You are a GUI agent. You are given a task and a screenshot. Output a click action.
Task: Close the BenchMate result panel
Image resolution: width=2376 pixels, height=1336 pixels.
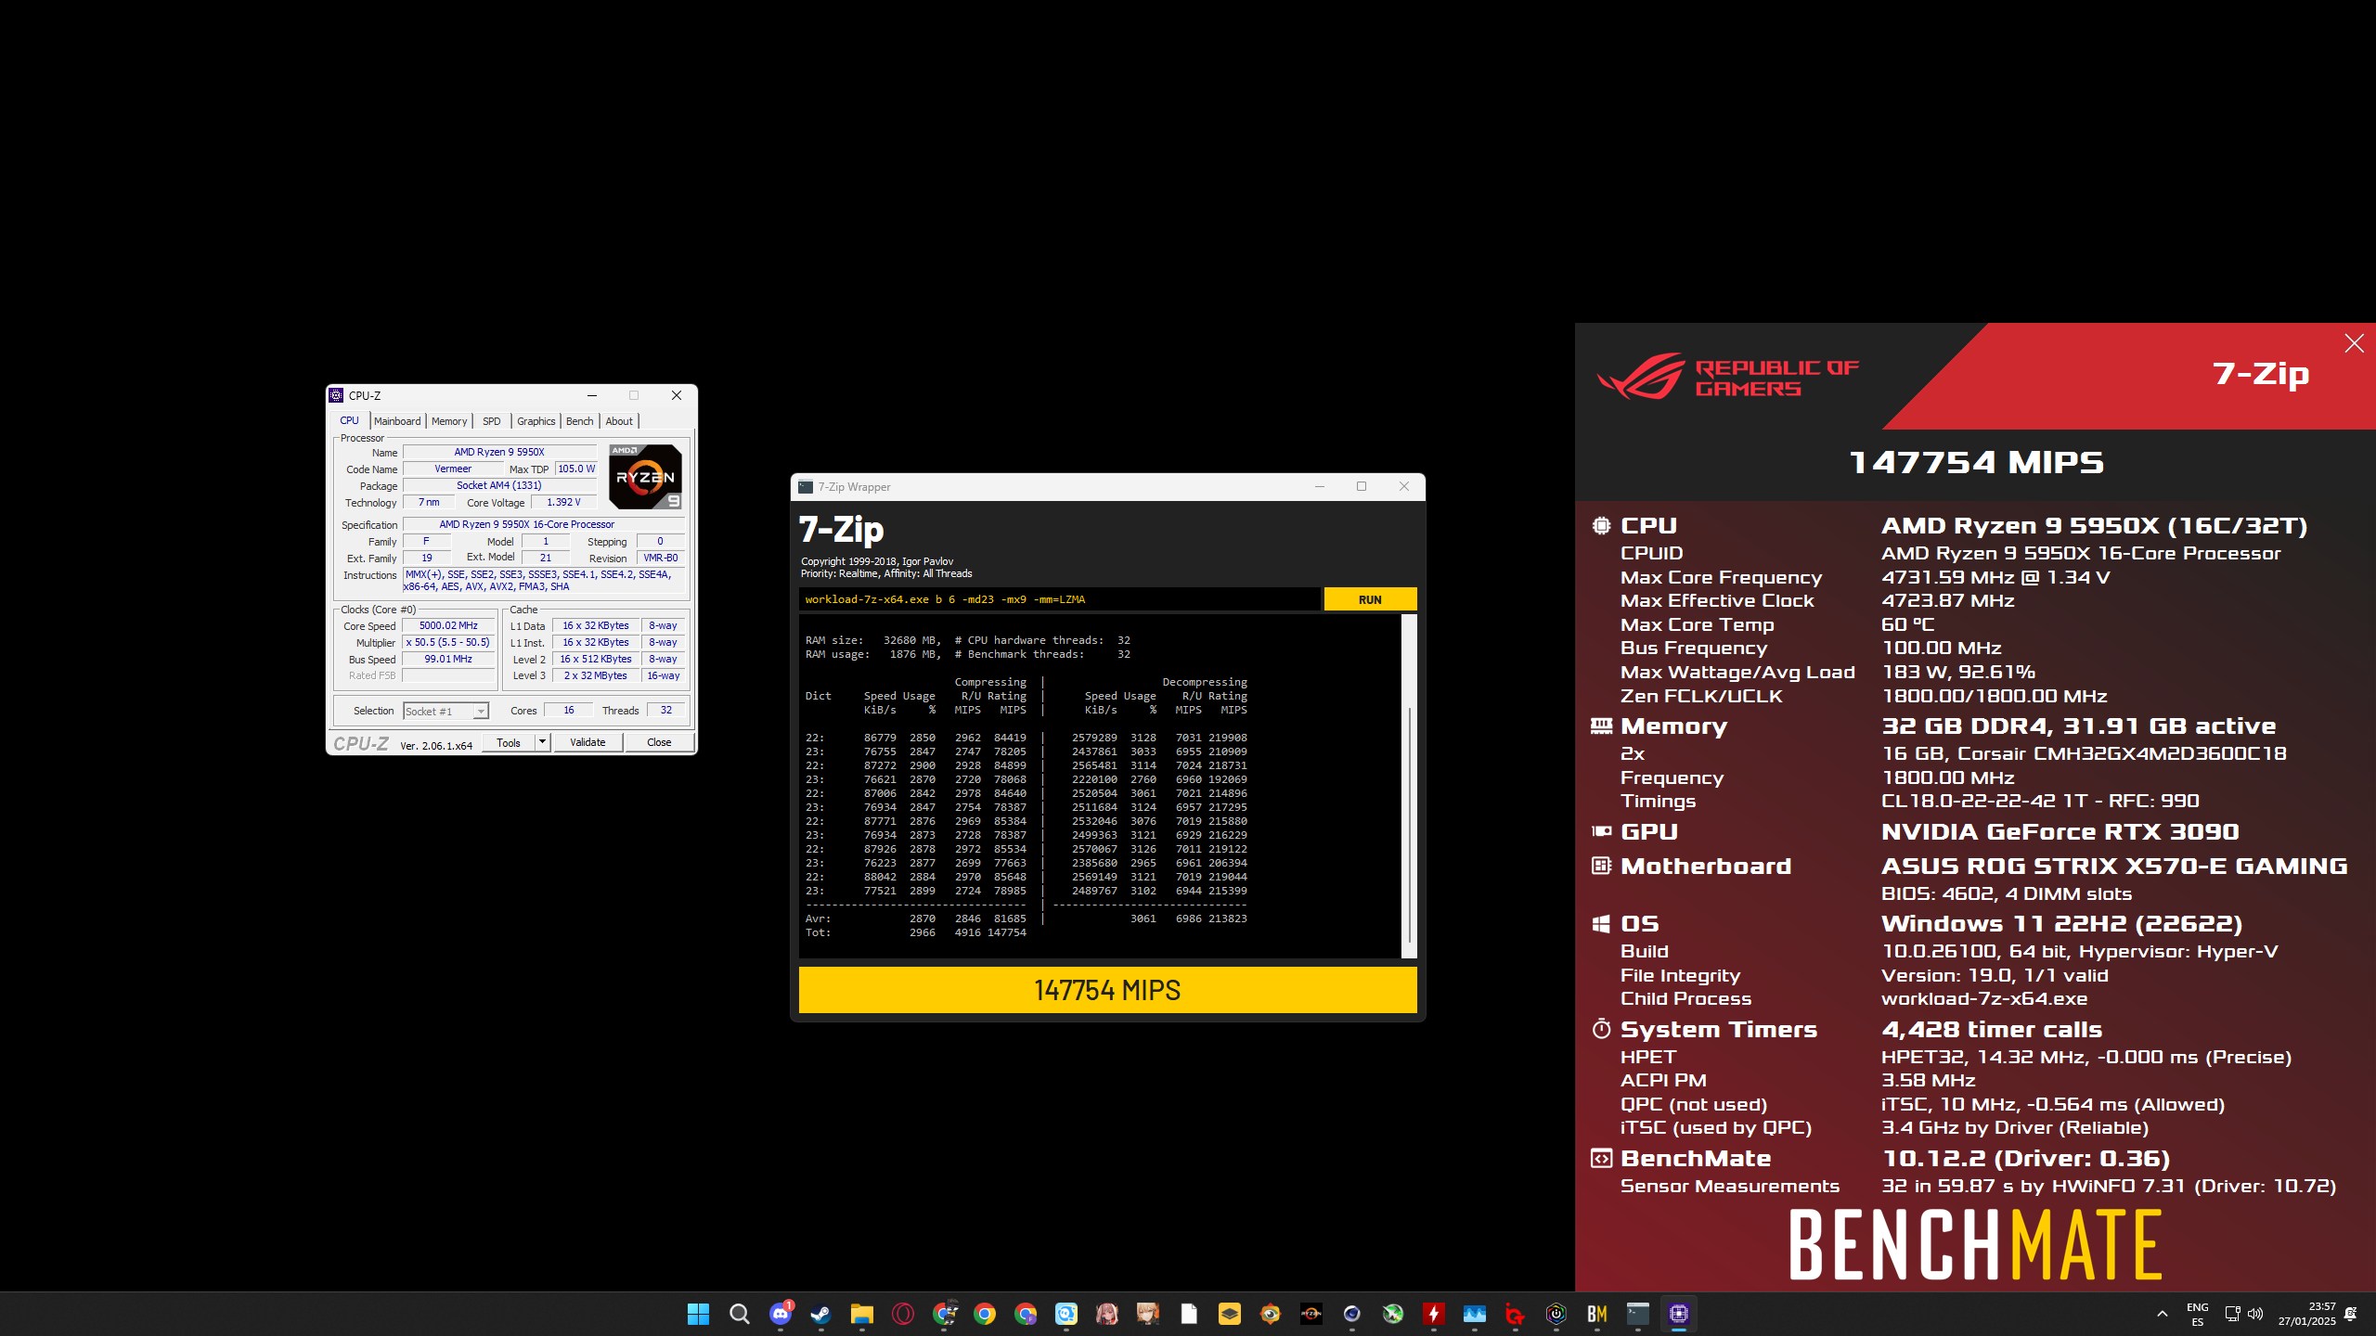2354,343
